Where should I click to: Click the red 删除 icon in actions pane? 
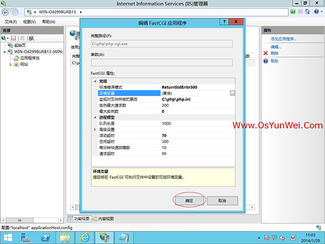point(266,53)
